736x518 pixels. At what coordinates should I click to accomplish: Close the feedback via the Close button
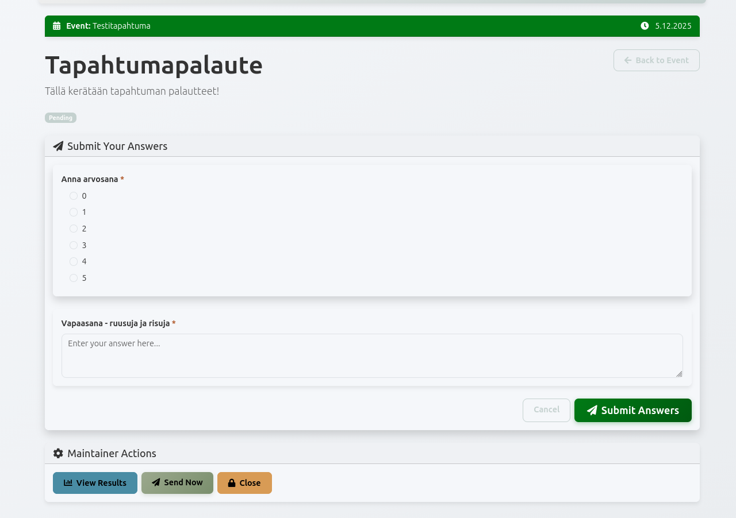click(x=244, y=482)
